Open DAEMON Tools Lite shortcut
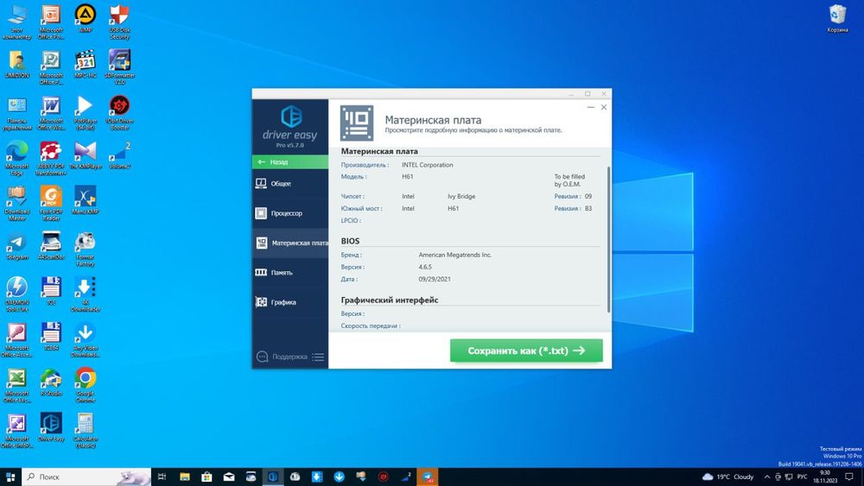The height and width of the screenshot is (486, 864). tap(17, 293)
